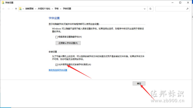The height and width of the screenshot is (108, 193).
Task: Select 字体 in the breadcrumb
Action: coord(57,8)
